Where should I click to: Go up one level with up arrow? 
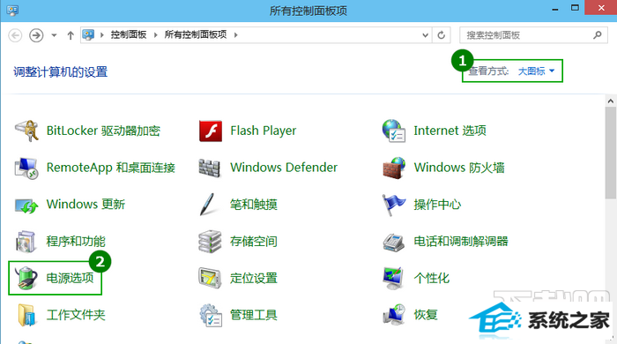pos(71,35)
